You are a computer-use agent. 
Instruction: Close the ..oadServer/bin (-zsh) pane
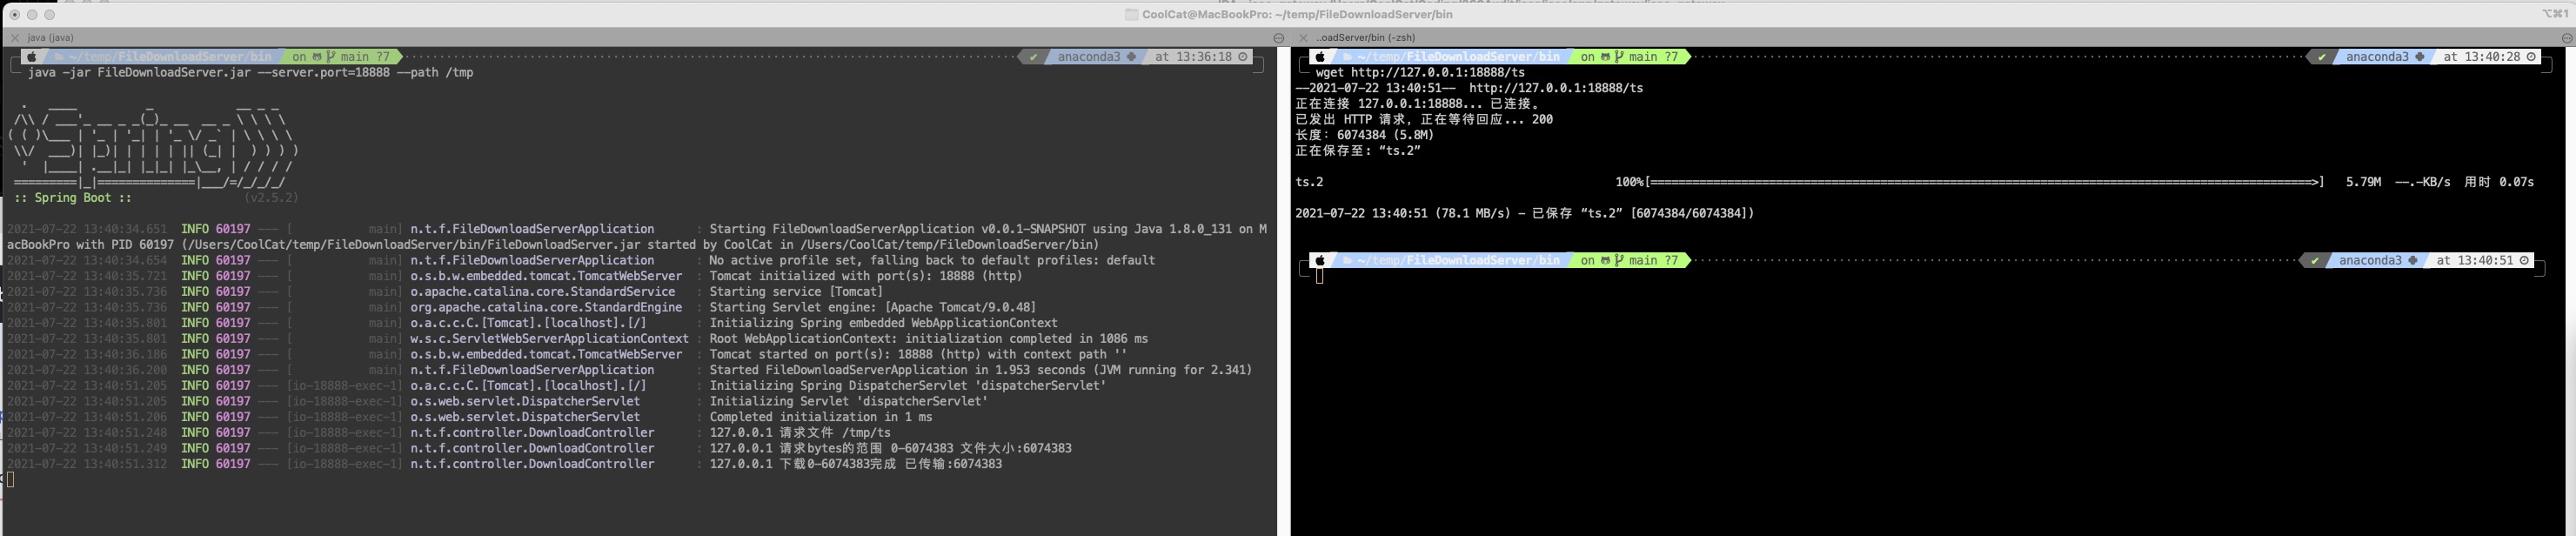[1303, 38]
